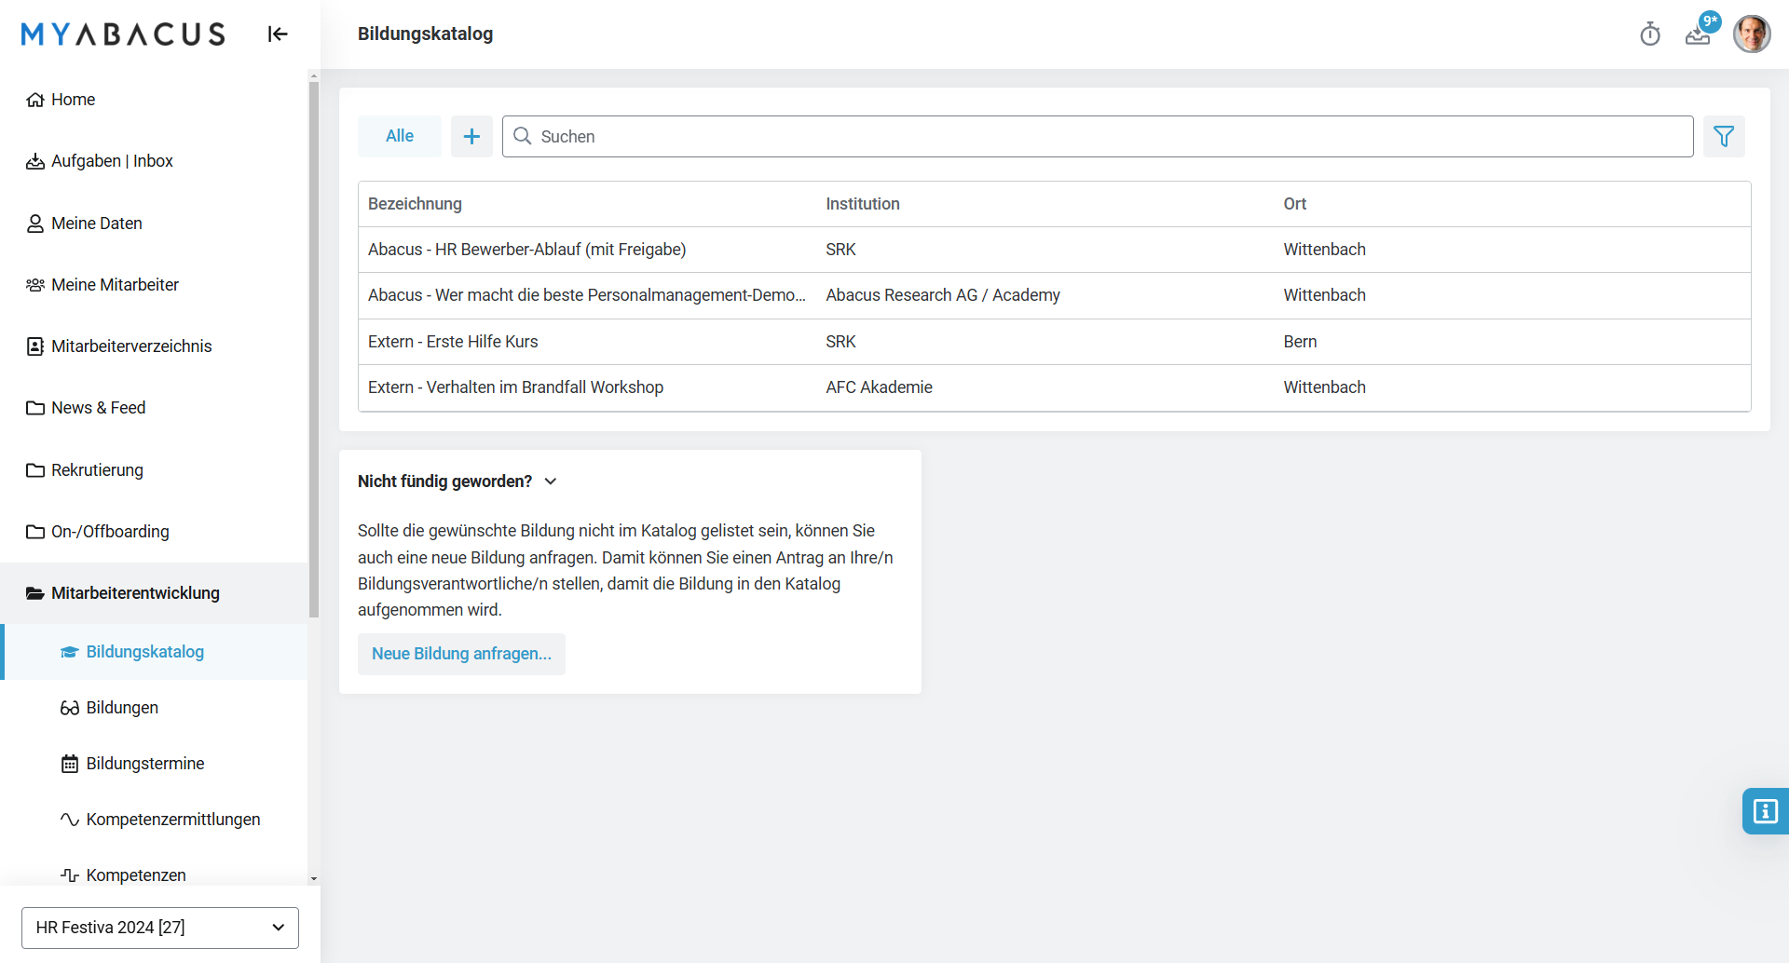This screenshot has height=963, width=1789.
Task: Click the calendar icon next to Bildungstermine
Action: [x=70, y=764]
